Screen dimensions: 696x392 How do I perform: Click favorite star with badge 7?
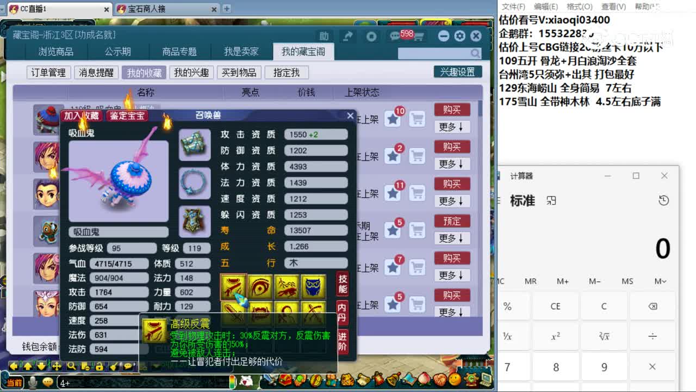tap(393, 267)
